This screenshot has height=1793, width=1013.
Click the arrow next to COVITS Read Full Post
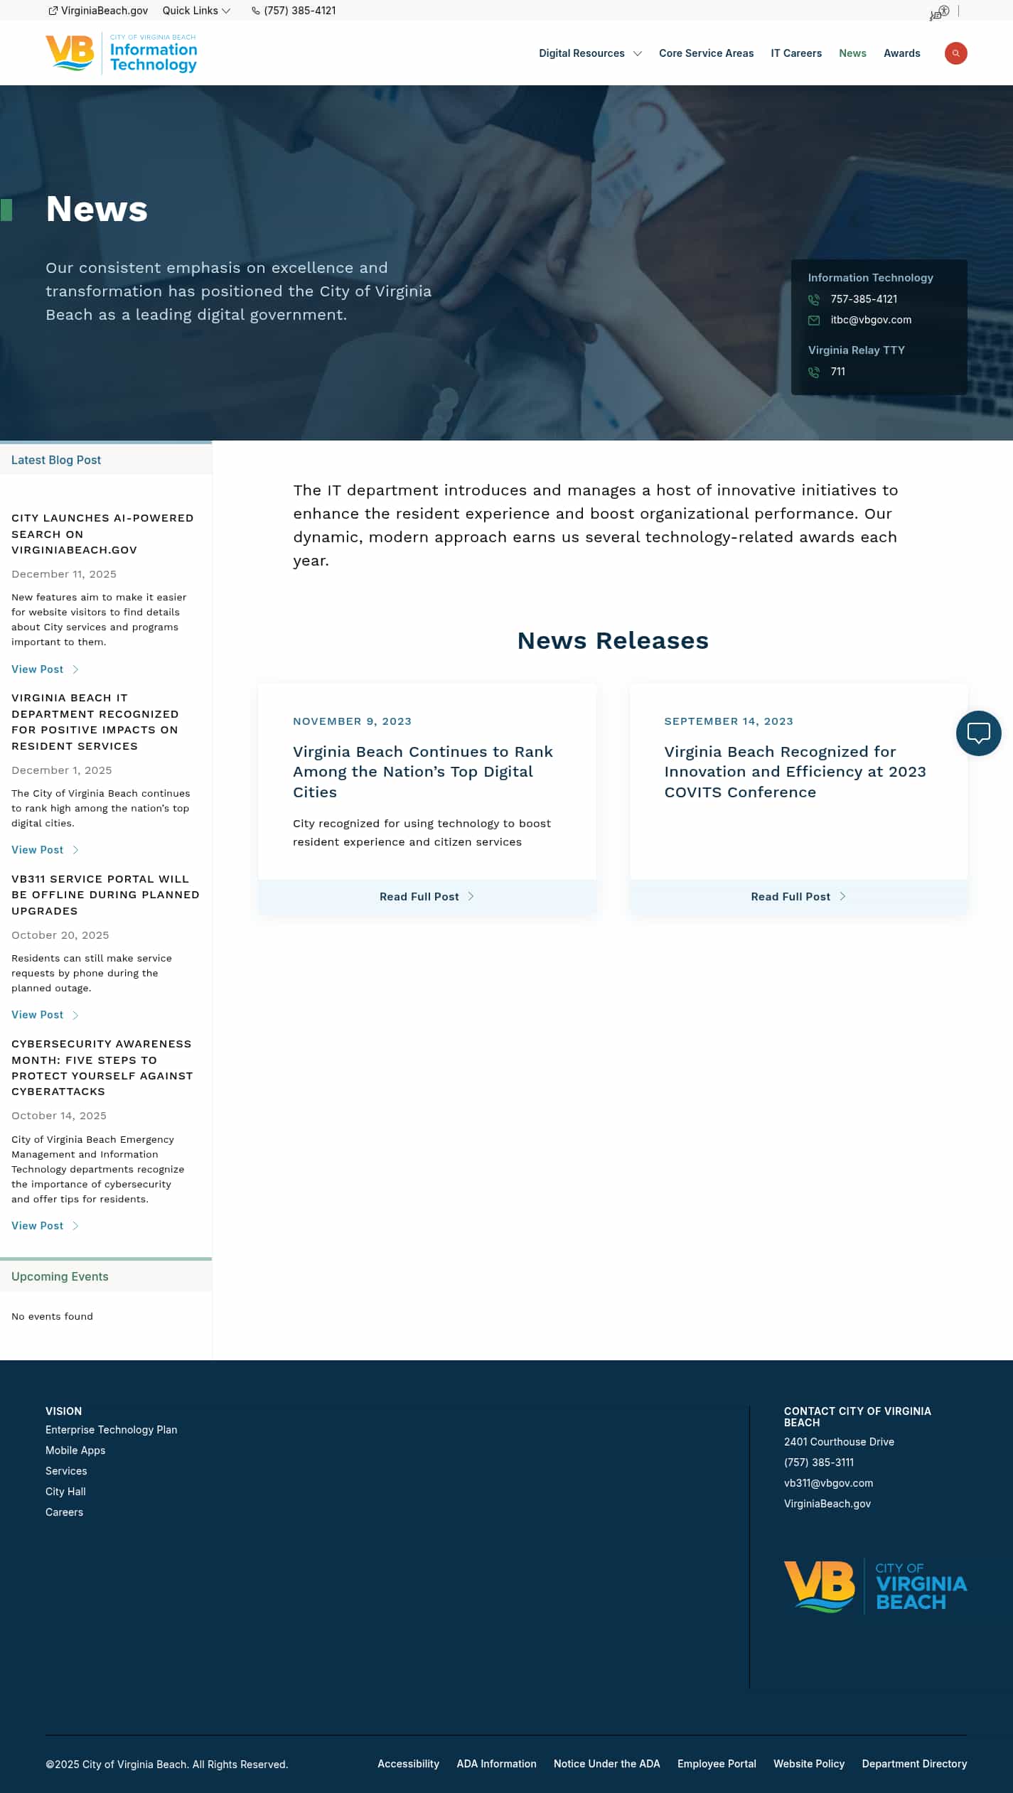tap(842, 896)
